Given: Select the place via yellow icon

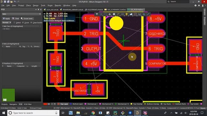Looking at the screenshot, I should 127,14.
